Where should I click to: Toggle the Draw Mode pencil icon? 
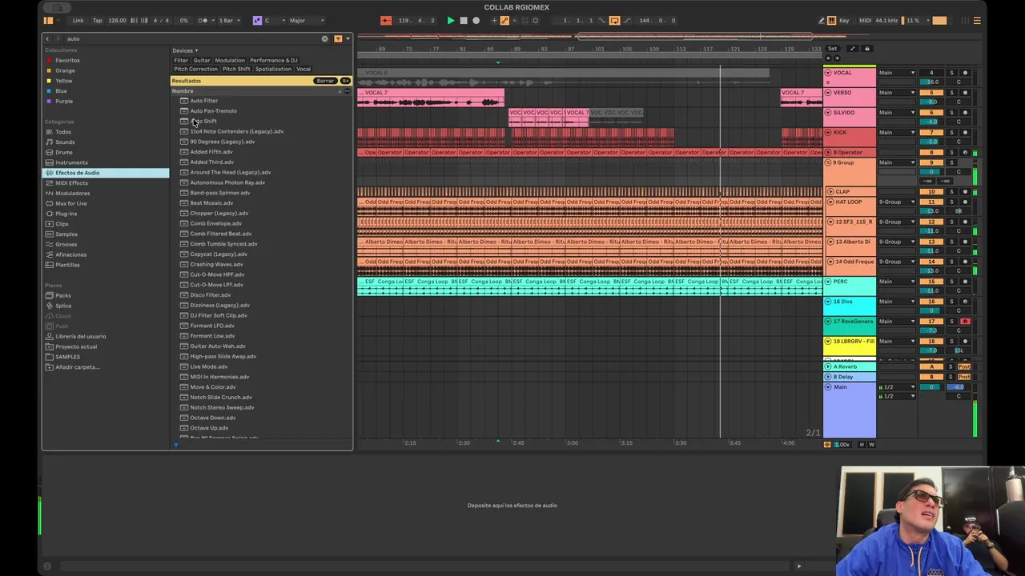(822, 20)
